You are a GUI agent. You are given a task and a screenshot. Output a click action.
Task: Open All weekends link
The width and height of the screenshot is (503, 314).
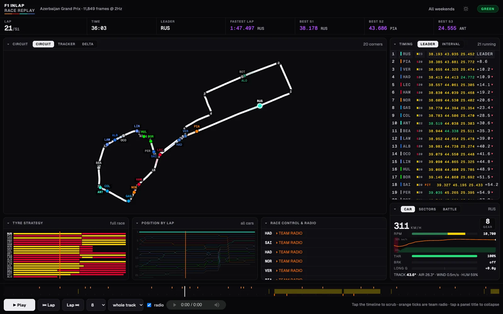(441, 9)
